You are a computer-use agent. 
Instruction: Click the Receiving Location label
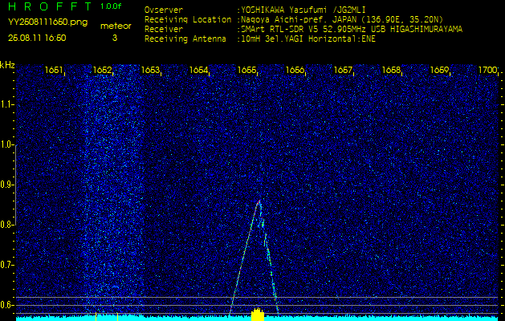tap(188, 19)
